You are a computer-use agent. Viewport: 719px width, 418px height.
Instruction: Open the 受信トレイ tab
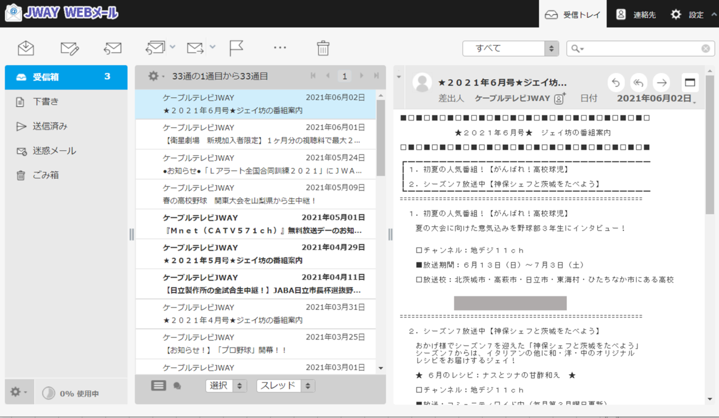pyautogui.click(x=573, y=14)
